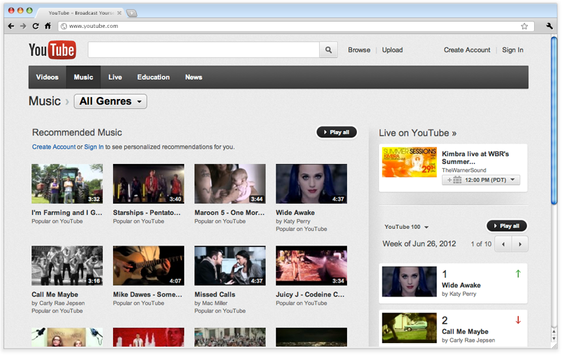The image size is (562, 355).
Task: Click the Music breadcrumb heading
Action: (45, 101)
